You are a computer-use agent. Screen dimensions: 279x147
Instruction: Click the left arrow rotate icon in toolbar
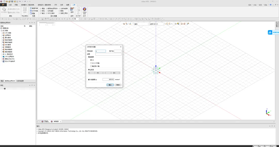[x=59, y=19]
